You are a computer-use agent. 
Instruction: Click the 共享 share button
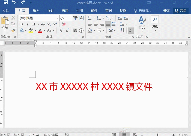tap(181, 11)
